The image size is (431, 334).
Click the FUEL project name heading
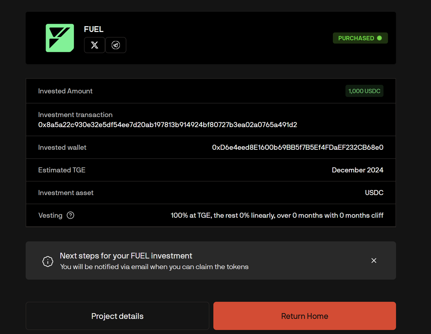click(94, 29)
